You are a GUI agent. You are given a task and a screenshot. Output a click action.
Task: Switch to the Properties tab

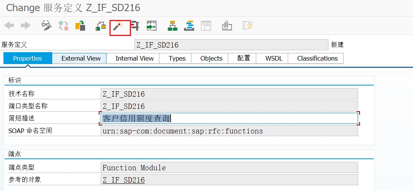[x=28, y=58]
